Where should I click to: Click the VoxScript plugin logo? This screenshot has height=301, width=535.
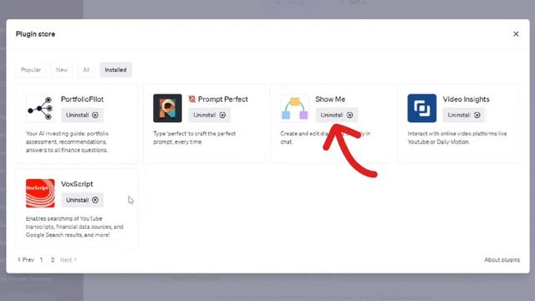40,193
